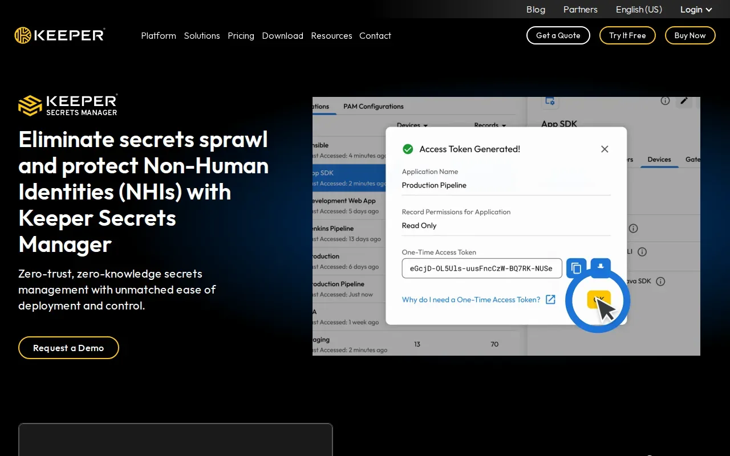
Task: Click the Buy Now button
Action: pyautogui.click(x=690, y=35)
